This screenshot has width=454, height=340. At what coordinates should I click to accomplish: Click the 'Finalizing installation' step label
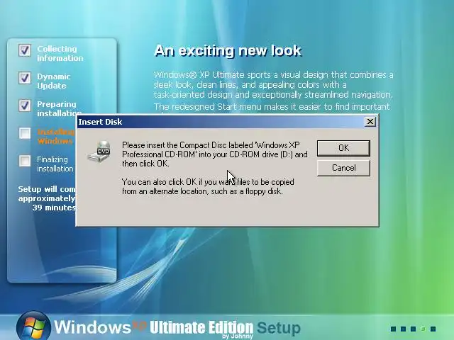55,164
